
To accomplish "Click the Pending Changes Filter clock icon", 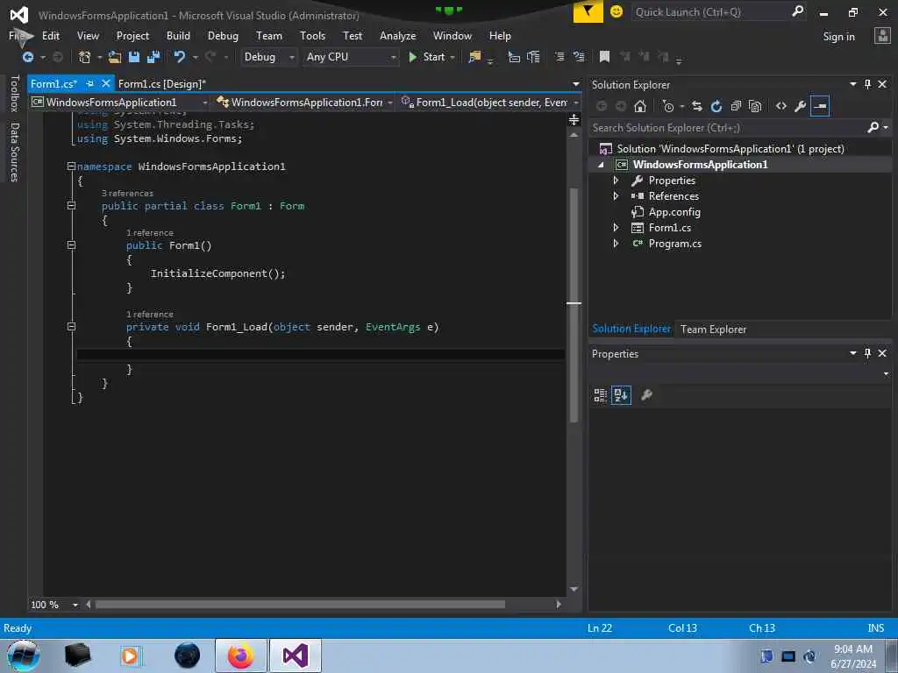I will point(668,106).
